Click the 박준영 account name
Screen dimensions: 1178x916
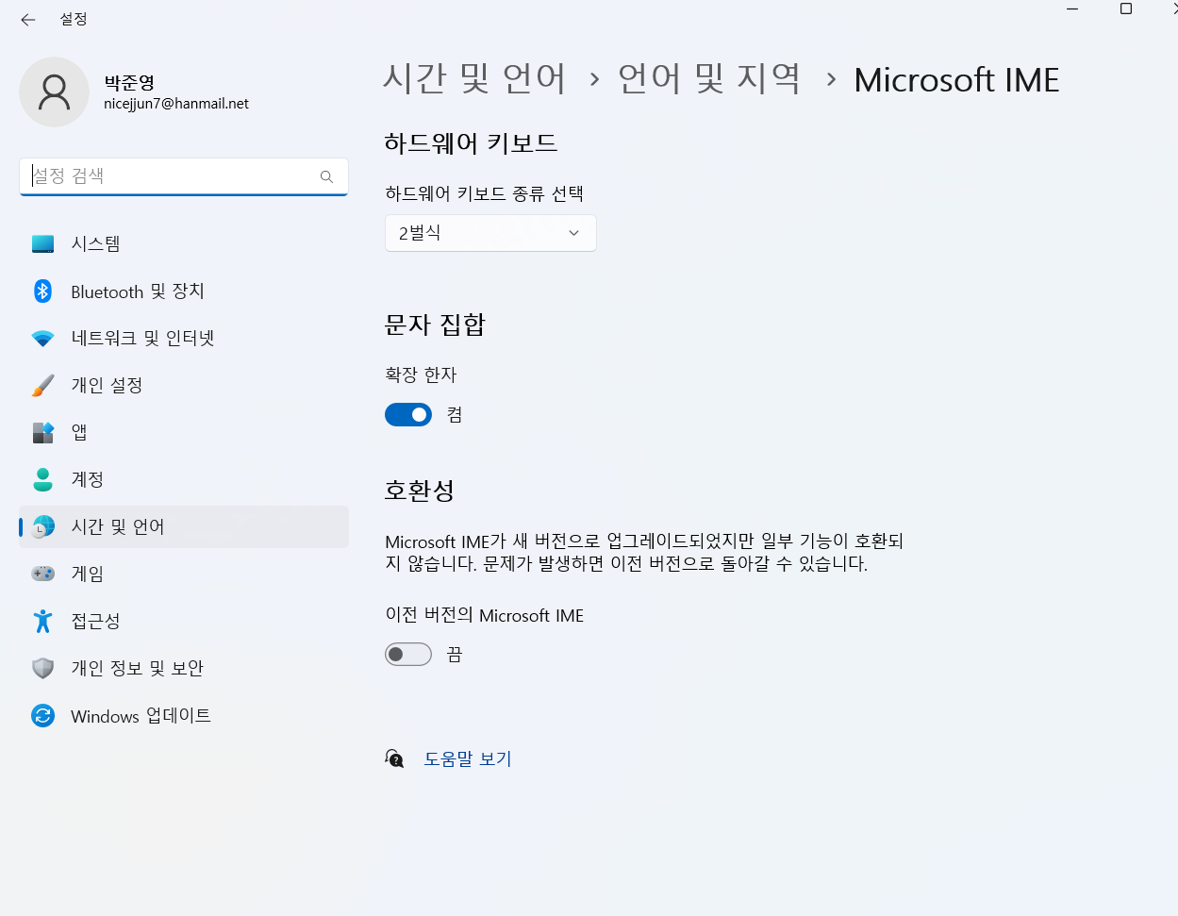tap(129, 83)
